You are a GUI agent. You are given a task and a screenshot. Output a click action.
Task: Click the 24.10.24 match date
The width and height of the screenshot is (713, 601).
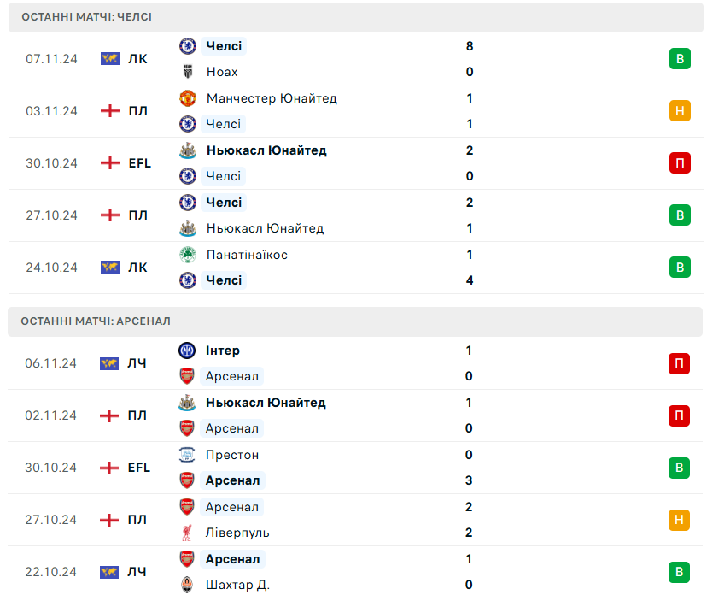pyautogui.click(x=51, y=268)
